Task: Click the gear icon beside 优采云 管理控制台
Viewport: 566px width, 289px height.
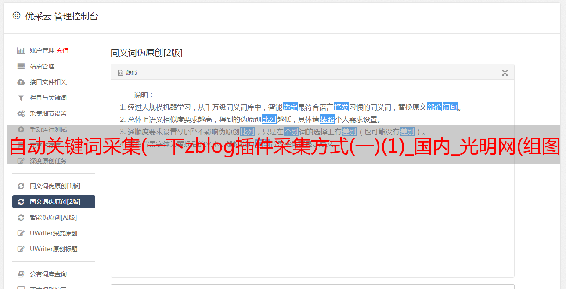Action: pyautogui.click(x=16, y=16)
